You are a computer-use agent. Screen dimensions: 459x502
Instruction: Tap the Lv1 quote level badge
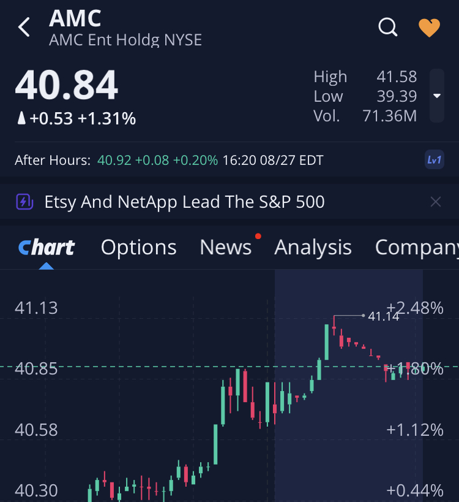[434, 160]
